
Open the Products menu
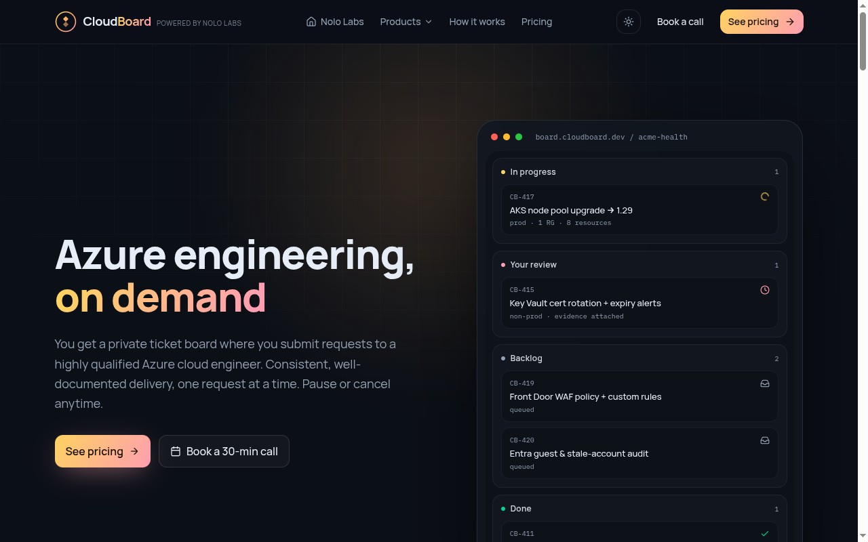(406, 22)
